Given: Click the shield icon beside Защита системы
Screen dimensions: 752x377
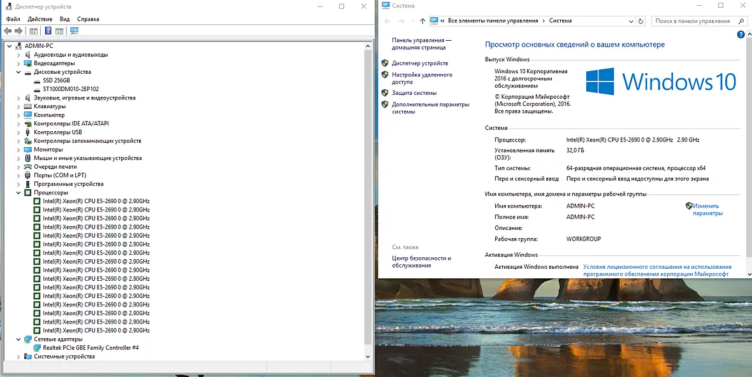Looking at the screenshot, I should (385, 93).
